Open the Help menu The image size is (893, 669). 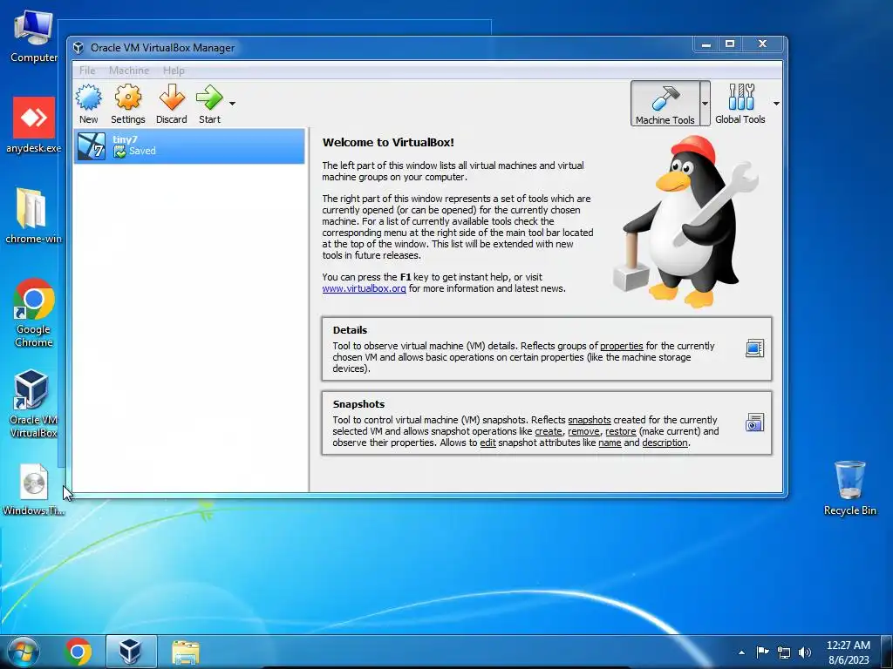tap(174, 71)
